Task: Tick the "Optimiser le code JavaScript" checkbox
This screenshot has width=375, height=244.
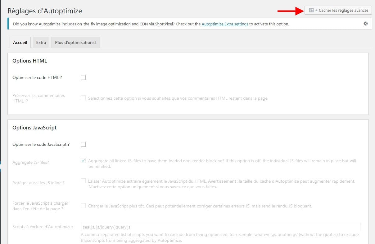Action: [x=83, y=144]
